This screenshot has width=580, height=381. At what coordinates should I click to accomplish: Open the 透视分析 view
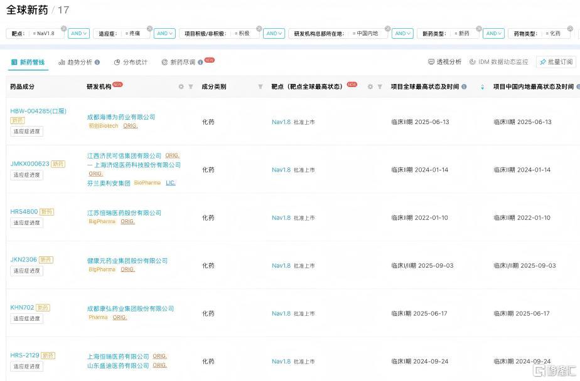444,62
